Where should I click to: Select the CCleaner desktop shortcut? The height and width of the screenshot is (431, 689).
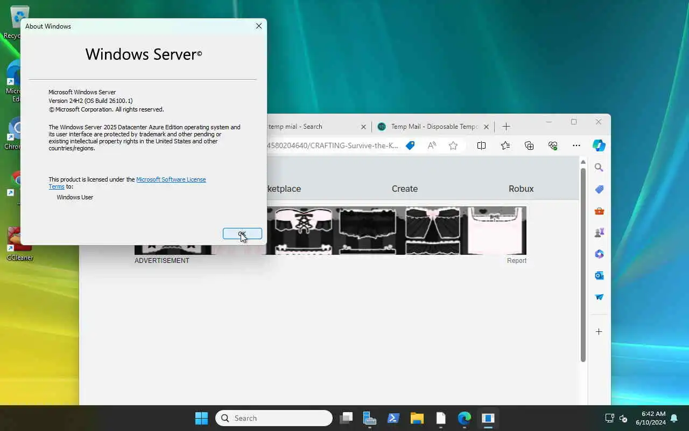[x=20, y=244]
